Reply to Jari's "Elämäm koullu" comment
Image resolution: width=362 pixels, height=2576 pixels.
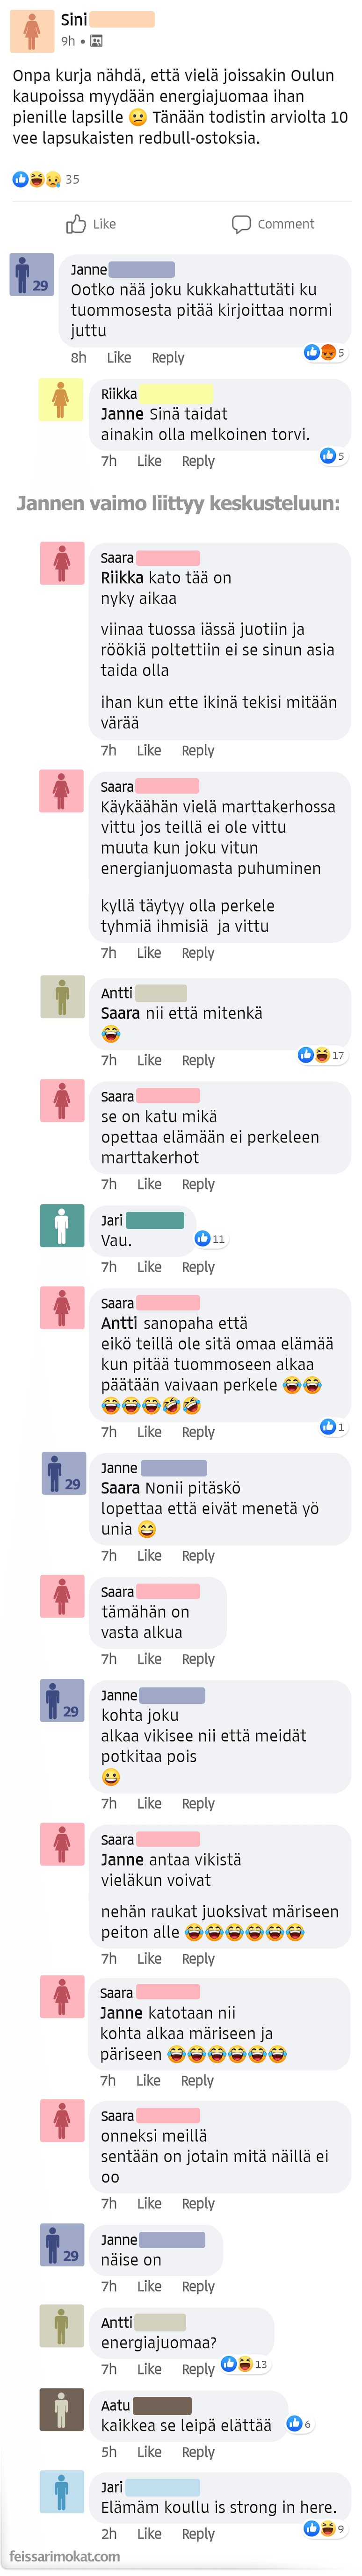(198, 2534)
